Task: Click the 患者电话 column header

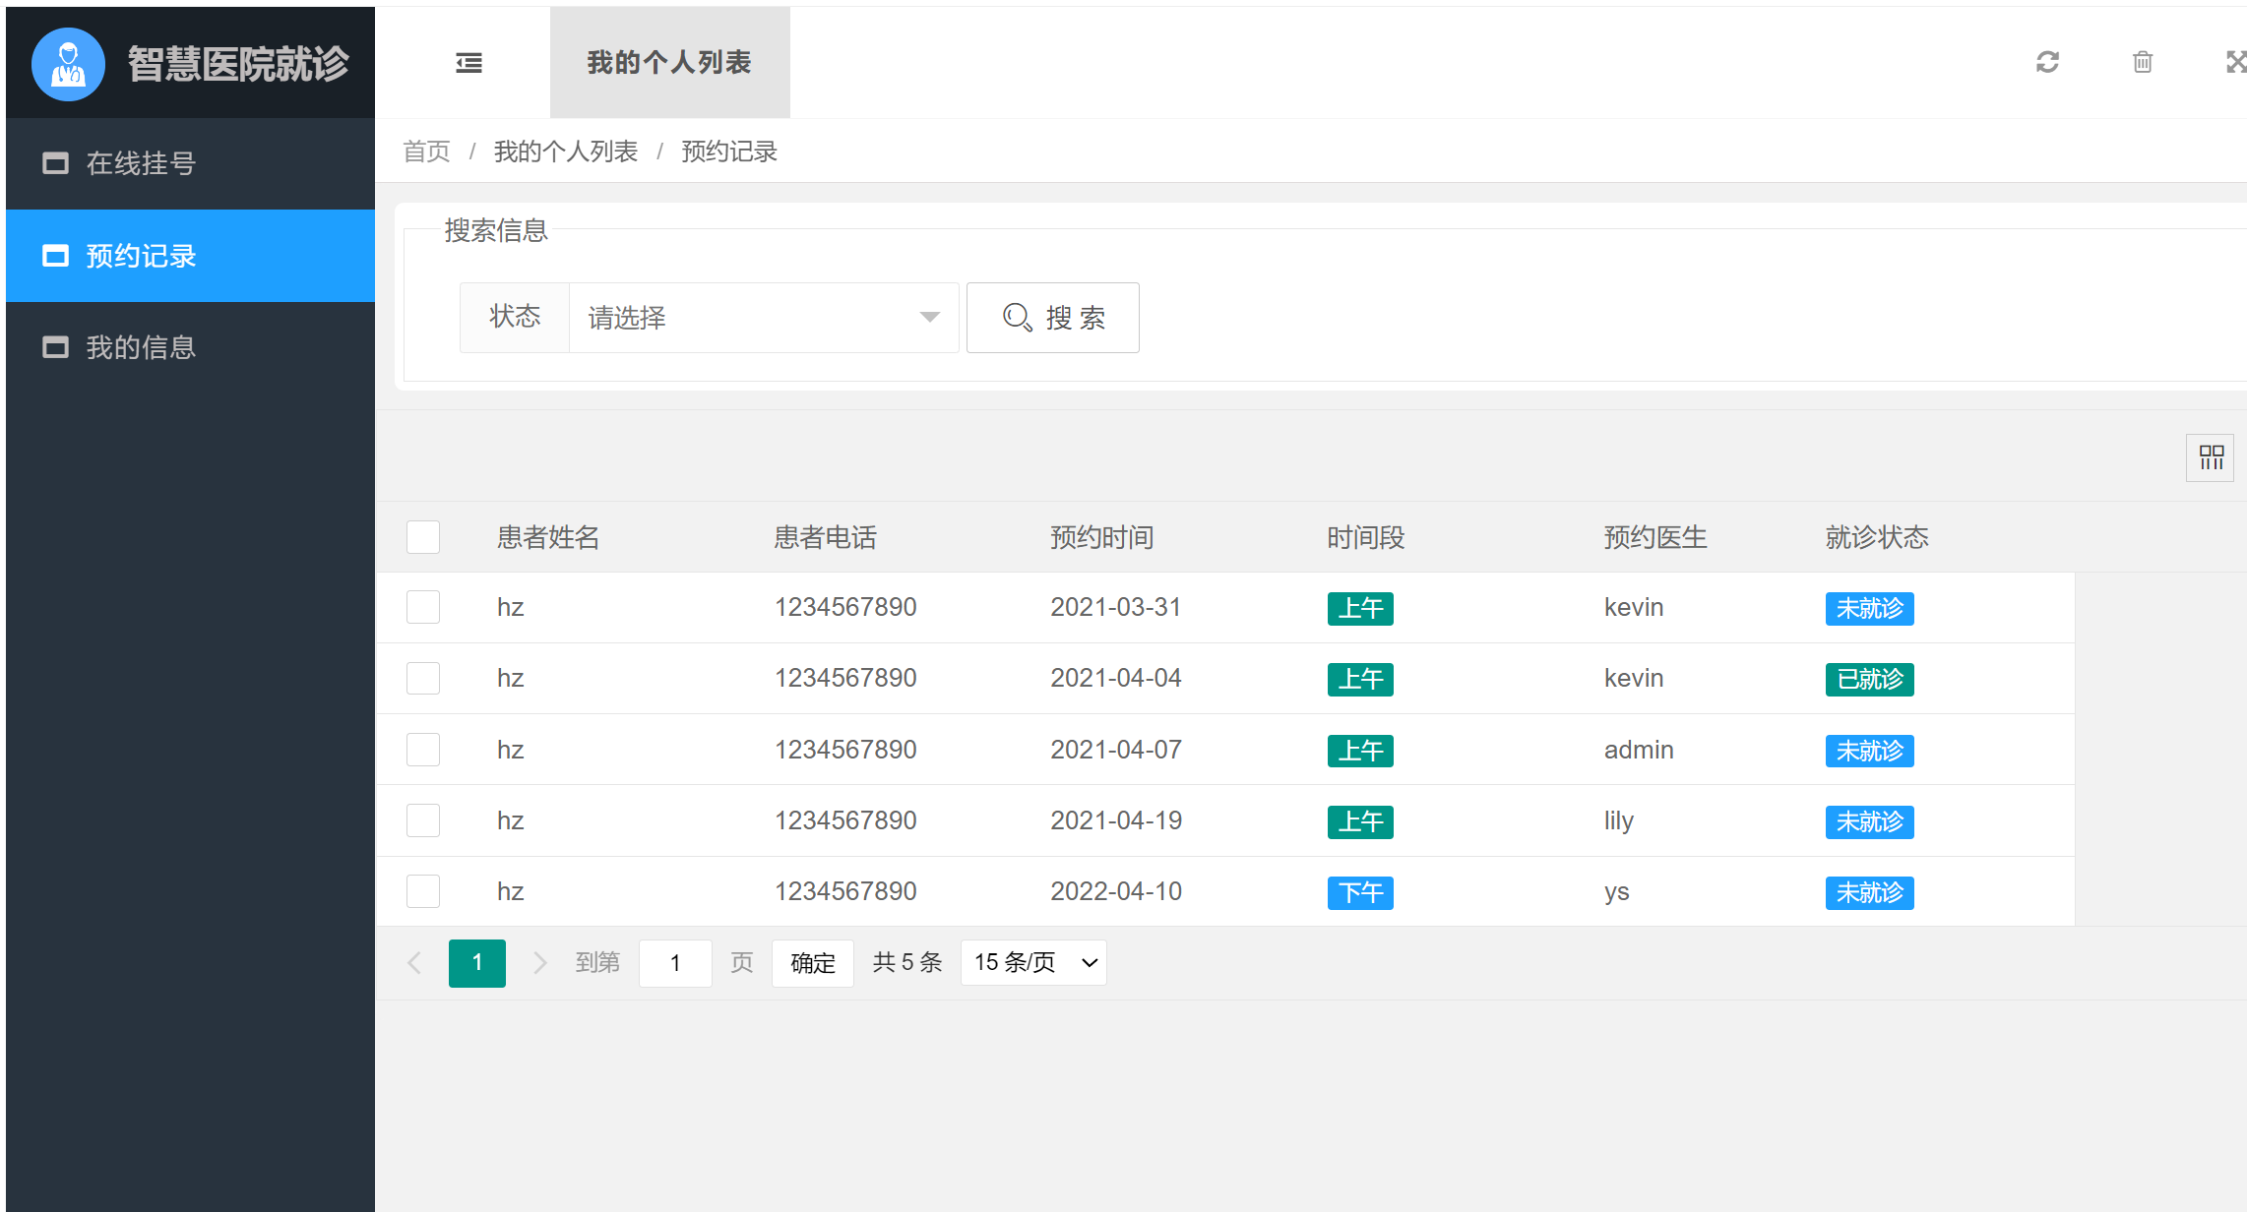Action: click(825, 537)
